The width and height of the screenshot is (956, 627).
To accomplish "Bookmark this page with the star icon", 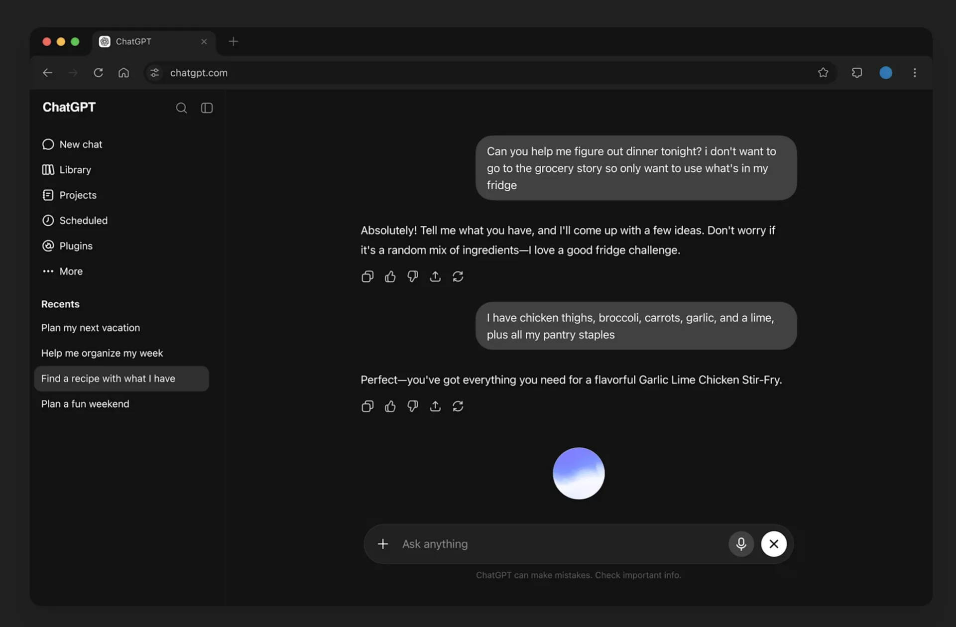I will click(x=823, y=73).
